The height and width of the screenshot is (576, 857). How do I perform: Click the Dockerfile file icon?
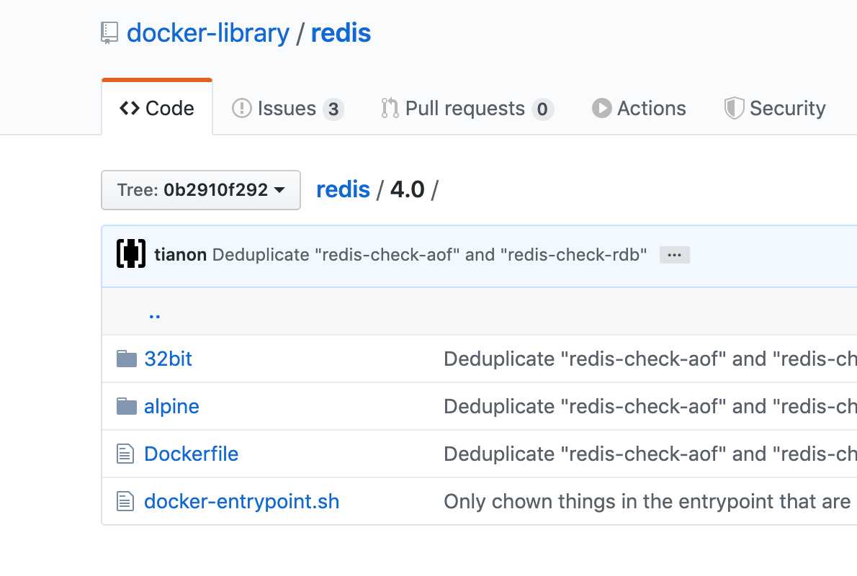[x=125, y=454]
